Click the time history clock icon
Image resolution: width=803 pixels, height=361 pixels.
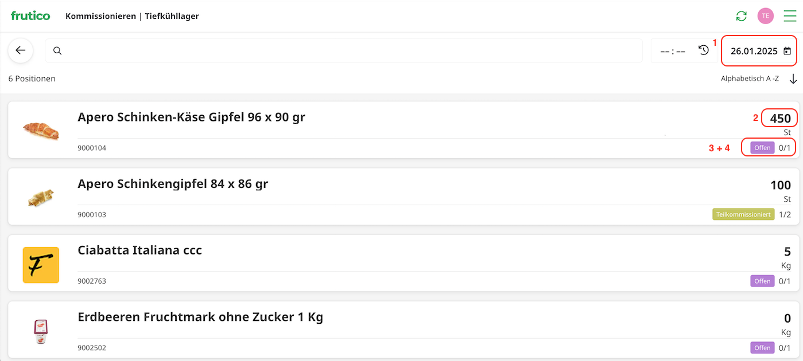[704, 50]
